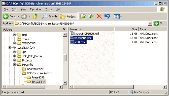Click the green Back arrow icon
The height and width of the screenshot is (96, 169).
coord(6,16)
